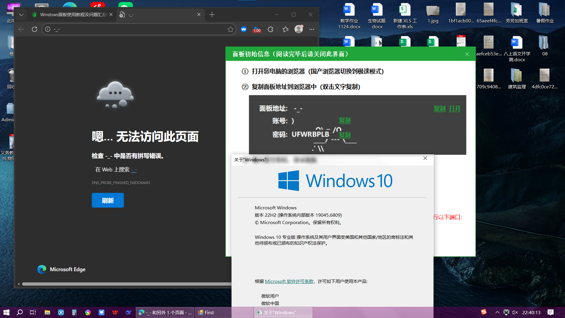Click the Microsoft 软件许可条款 link
The height and width of the screenshot is (318, 565).
pos(289,281)
